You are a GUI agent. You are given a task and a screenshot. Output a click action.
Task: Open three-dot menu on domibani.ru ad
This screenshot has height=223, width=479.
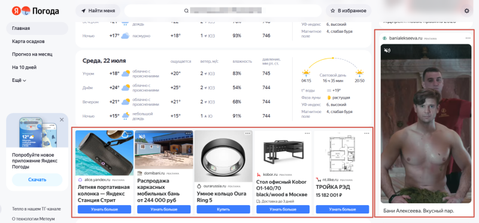(x=188, y=133)
